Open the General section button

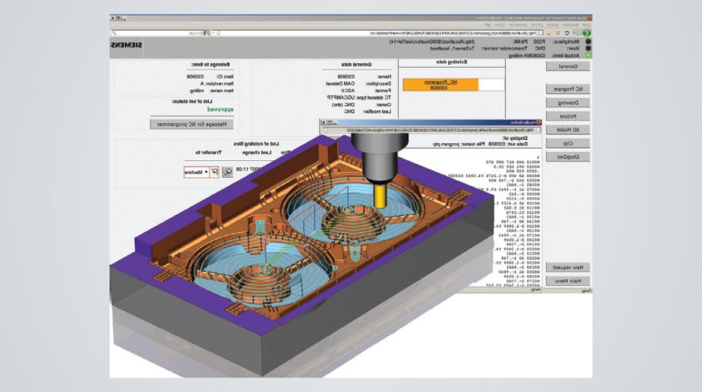pyautogui.click(x=568, y=66)
